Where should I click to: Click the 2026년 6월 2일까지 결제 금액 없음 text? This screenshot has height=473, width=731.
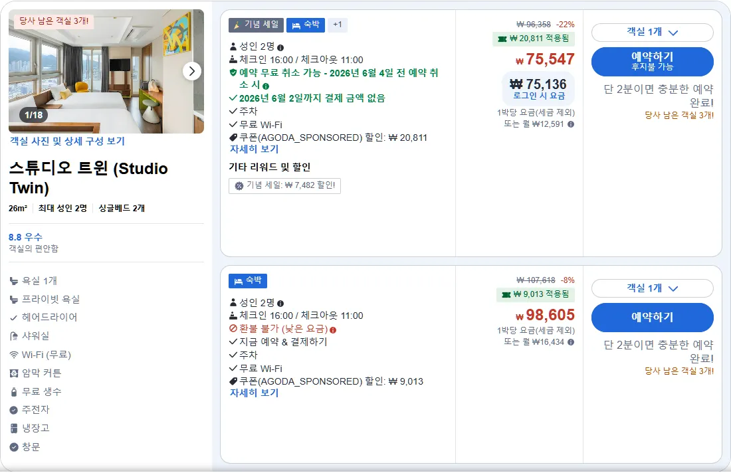[x=312, y=98]
